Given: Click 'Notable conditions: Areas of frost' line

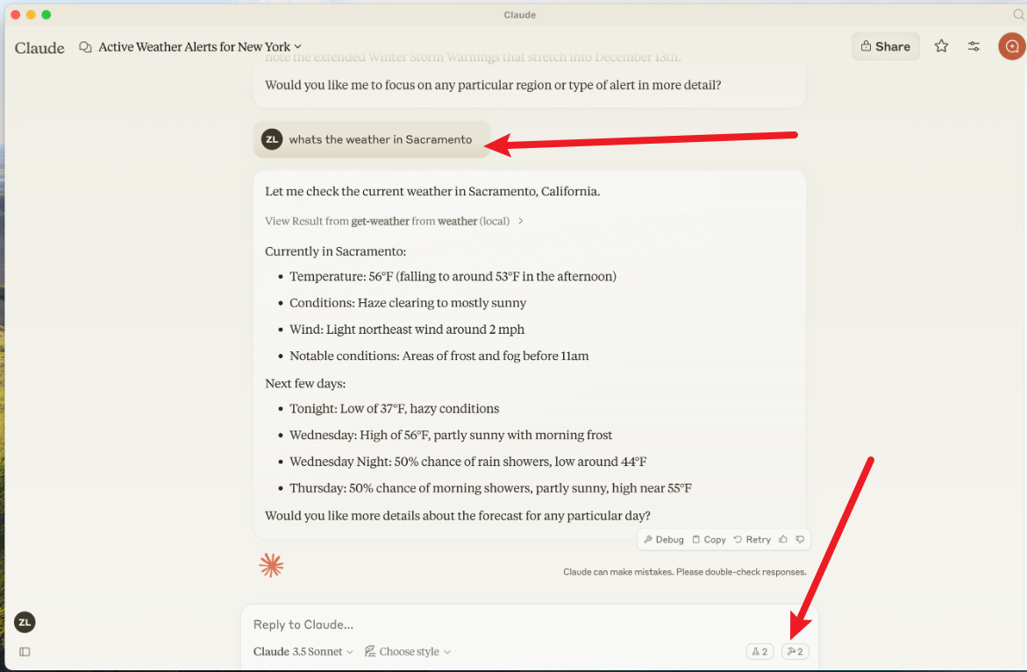Looking at the screenshot, I should (439, 356).
